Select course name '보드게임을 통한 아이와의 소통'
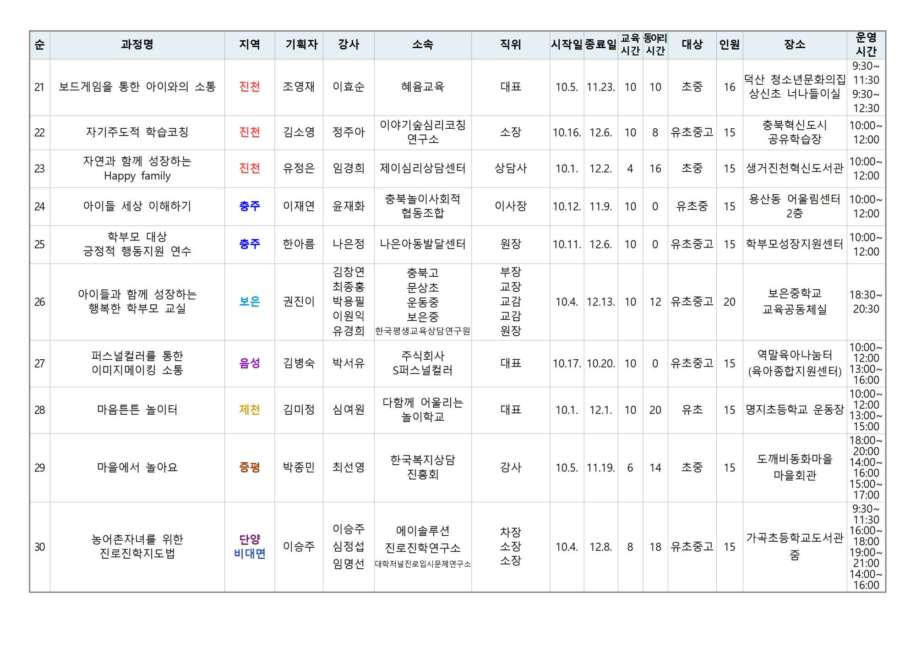This screenshot has height=648, width=916. [x=137, y=87]
